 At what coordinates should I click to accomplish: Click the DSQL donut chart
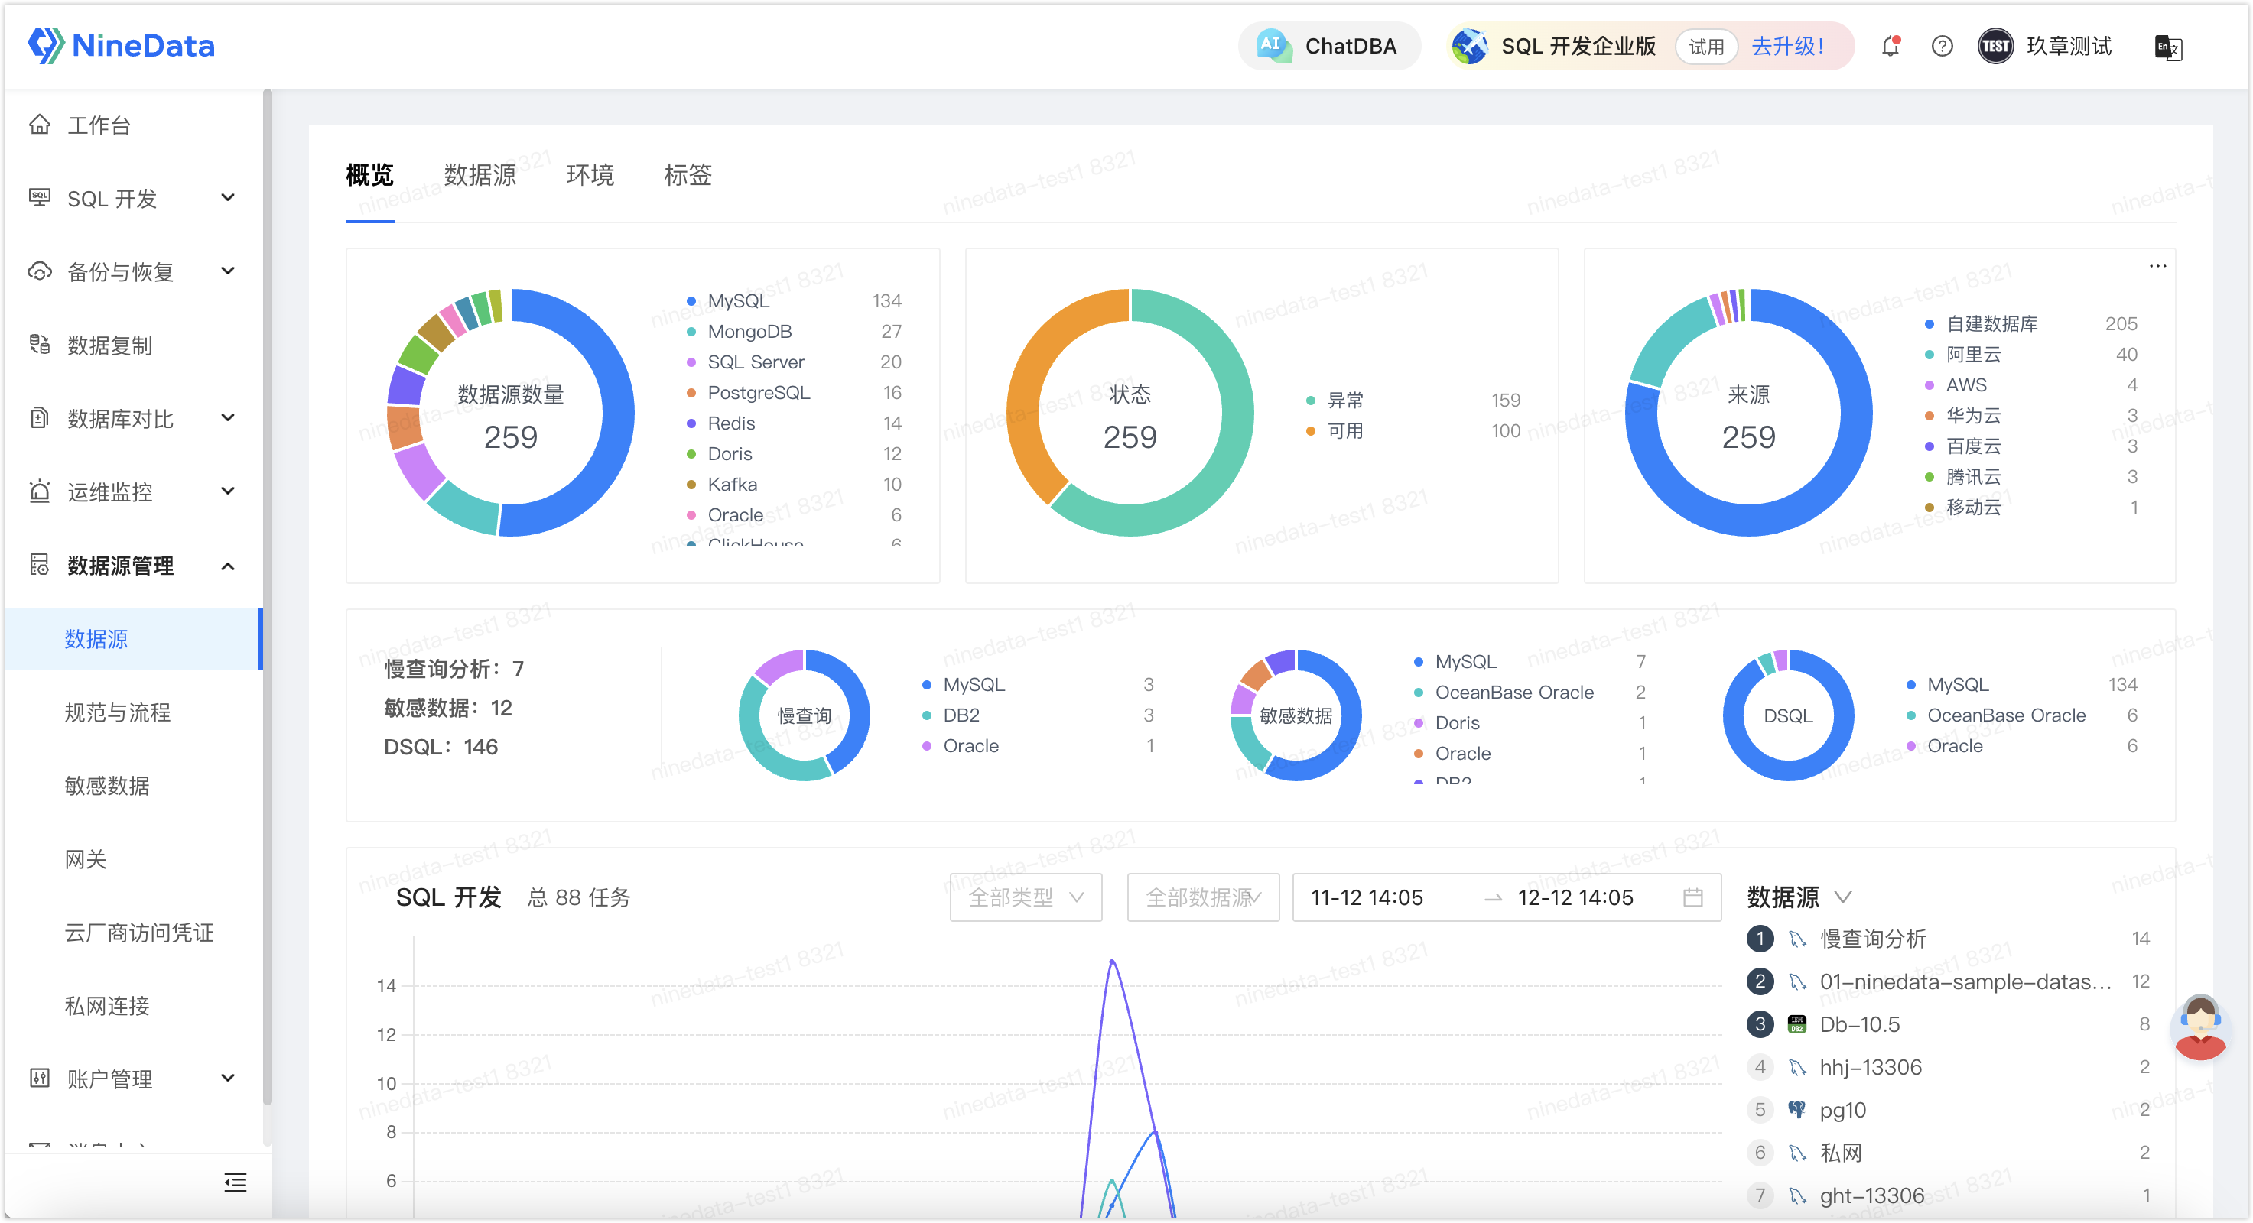(1788, 715)
